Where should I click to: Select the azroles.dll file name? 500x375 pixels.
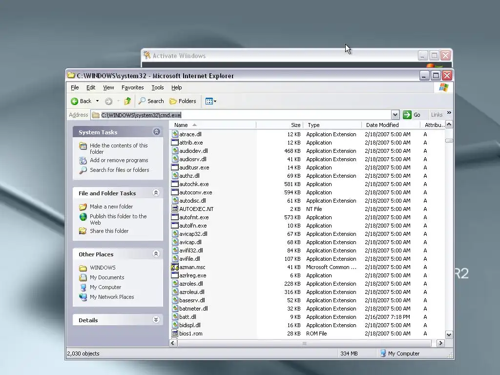pos(191,284)
